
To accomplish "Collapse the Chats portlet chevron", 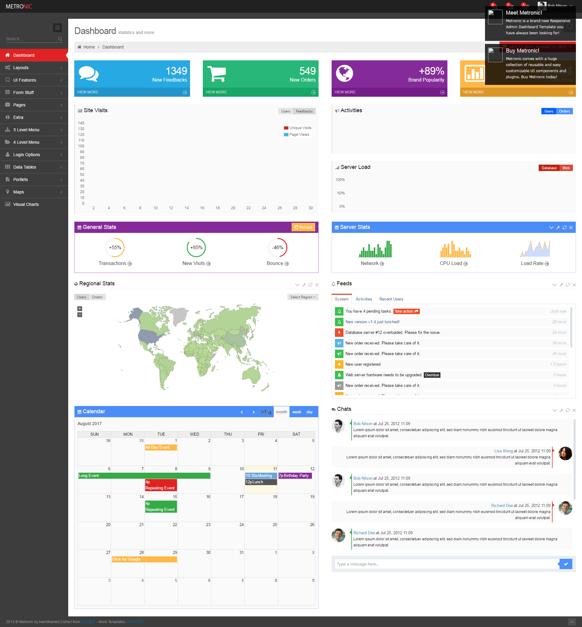I will point(555,410).
